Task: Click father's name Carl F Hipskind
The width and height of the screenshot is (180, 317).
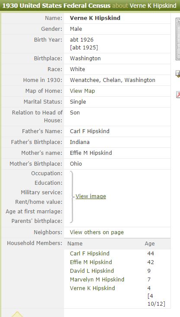Action: tap(90, 131)
